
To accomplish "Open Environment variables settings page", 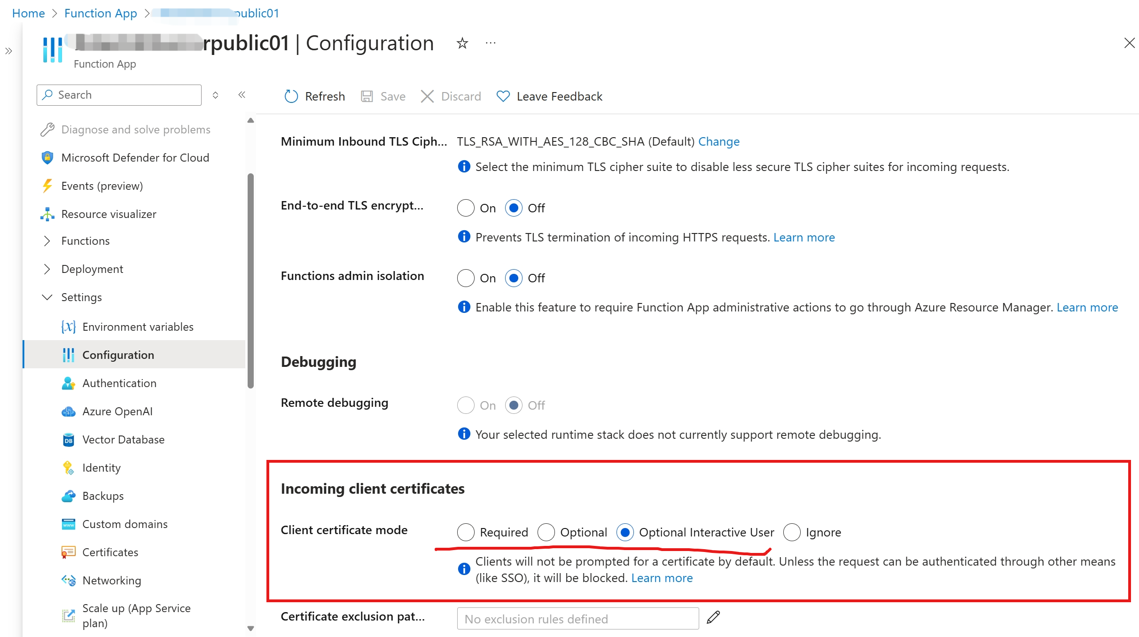I will [x=137, y=327].
